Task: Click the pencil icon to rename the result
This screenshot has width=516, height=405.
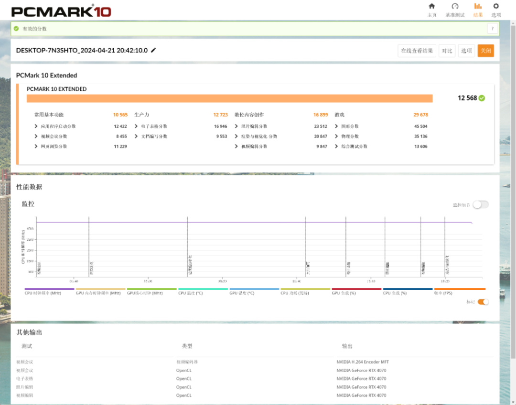Action: pyautogui.click(x=153, y=50)
